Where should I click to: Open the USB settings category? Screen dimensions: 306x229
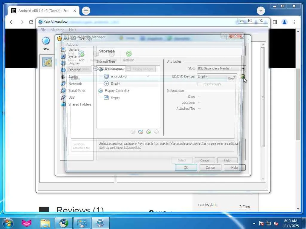[x=71, y=98]
